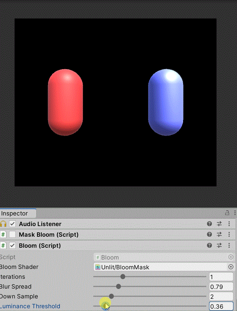Switch to the Inspector tab
Viewport: 237px width, 311px height.
(x=18, y=213)
